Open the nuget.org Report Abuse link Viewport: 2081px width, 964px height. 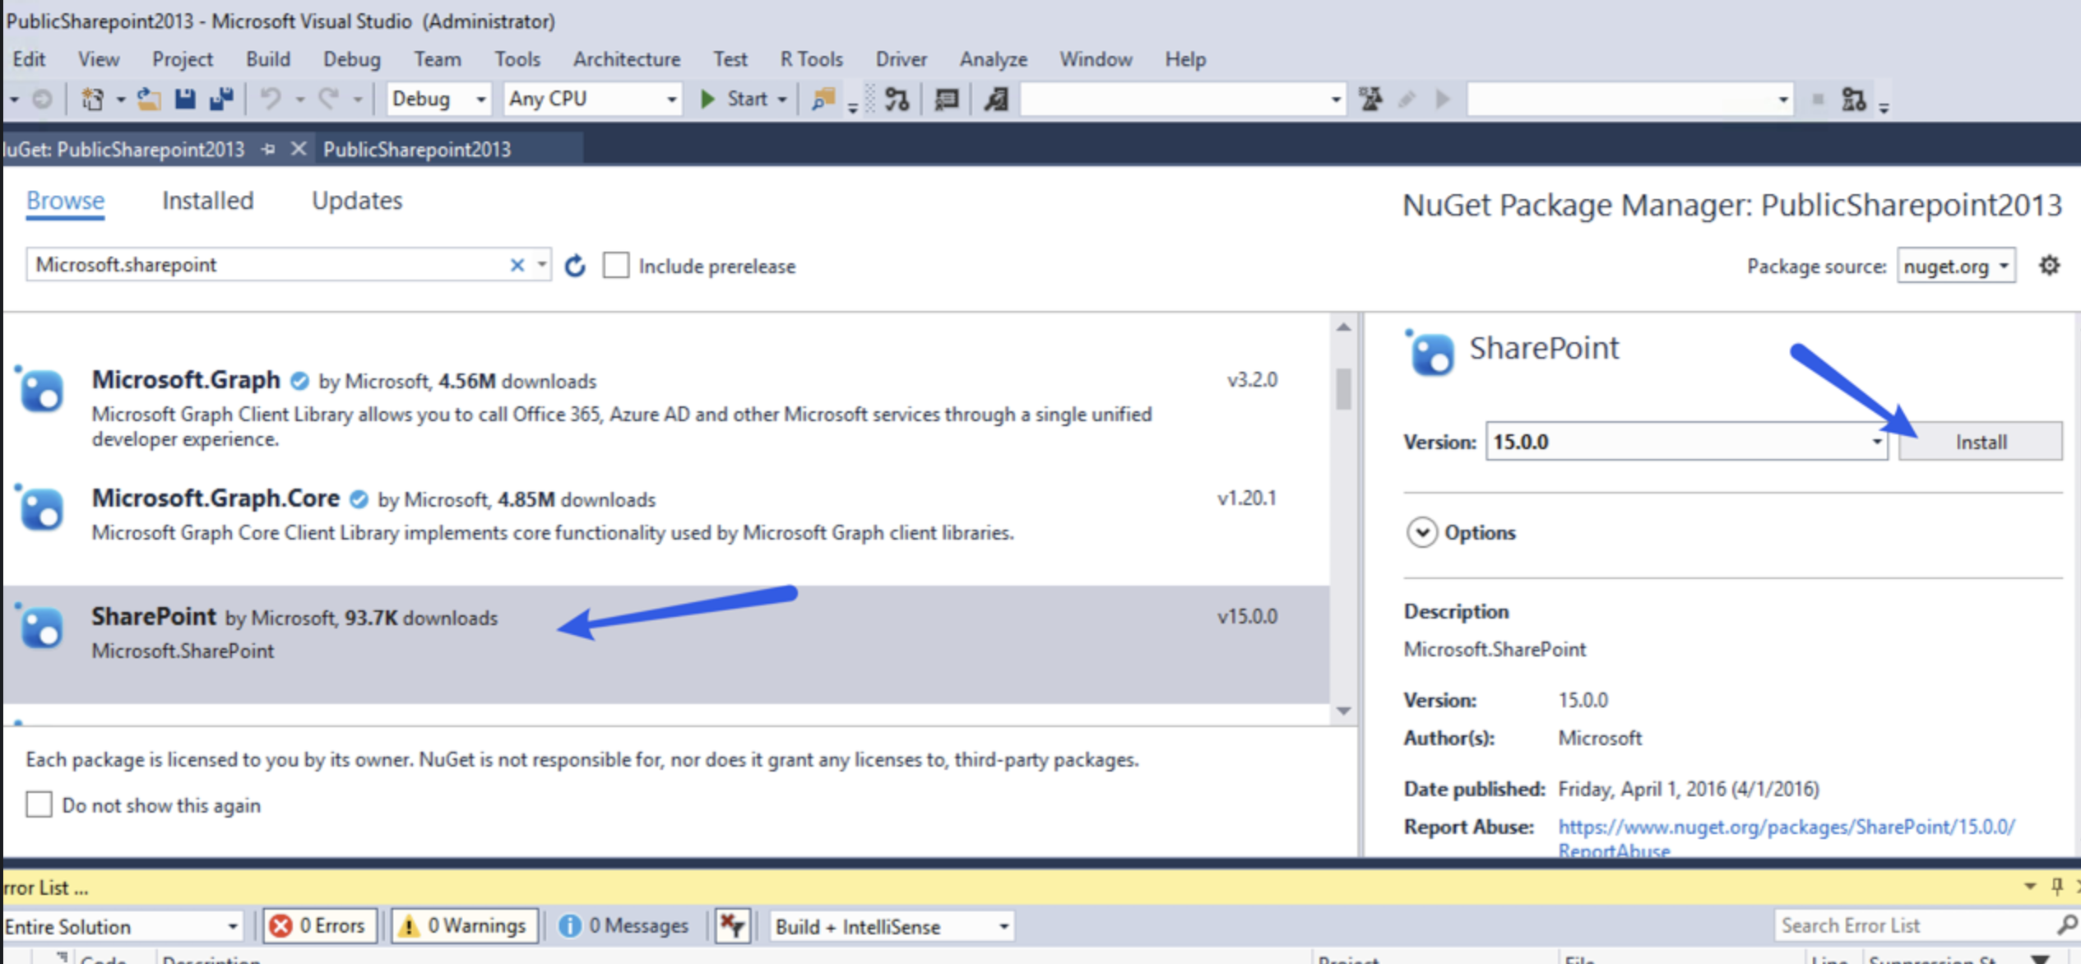tap(1786, 827)
